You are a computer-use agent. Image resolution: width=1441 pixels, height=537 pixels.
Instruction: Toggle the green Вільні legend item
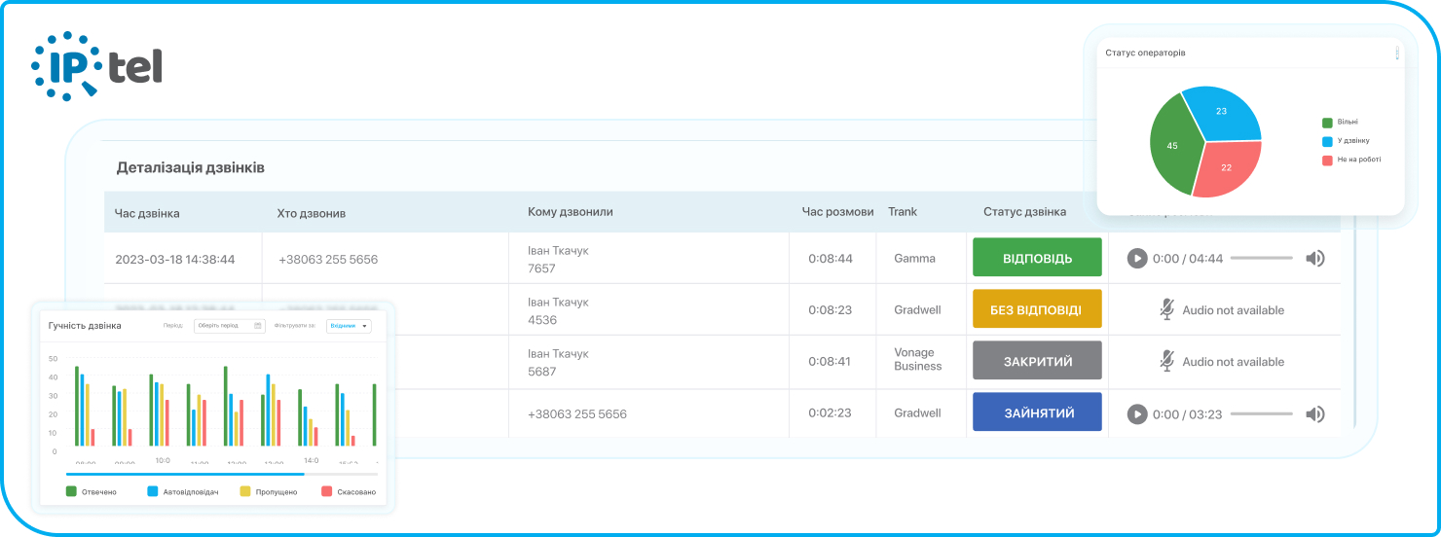(1327, 123)
